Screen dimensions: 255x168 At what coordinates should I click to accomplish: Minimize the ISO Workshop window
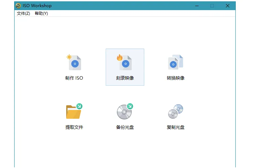(x=197, y=6)
